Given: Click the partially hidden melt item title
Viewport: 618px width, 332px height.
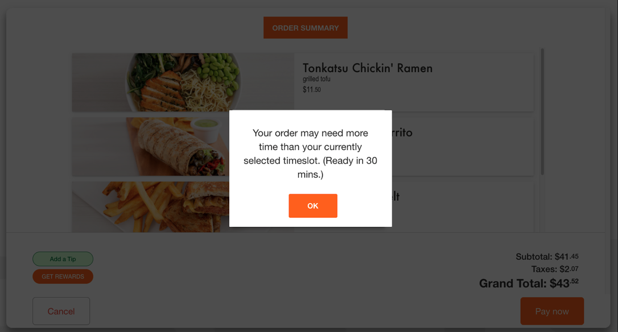Looking at the screenshot, I should pos(395,196).
